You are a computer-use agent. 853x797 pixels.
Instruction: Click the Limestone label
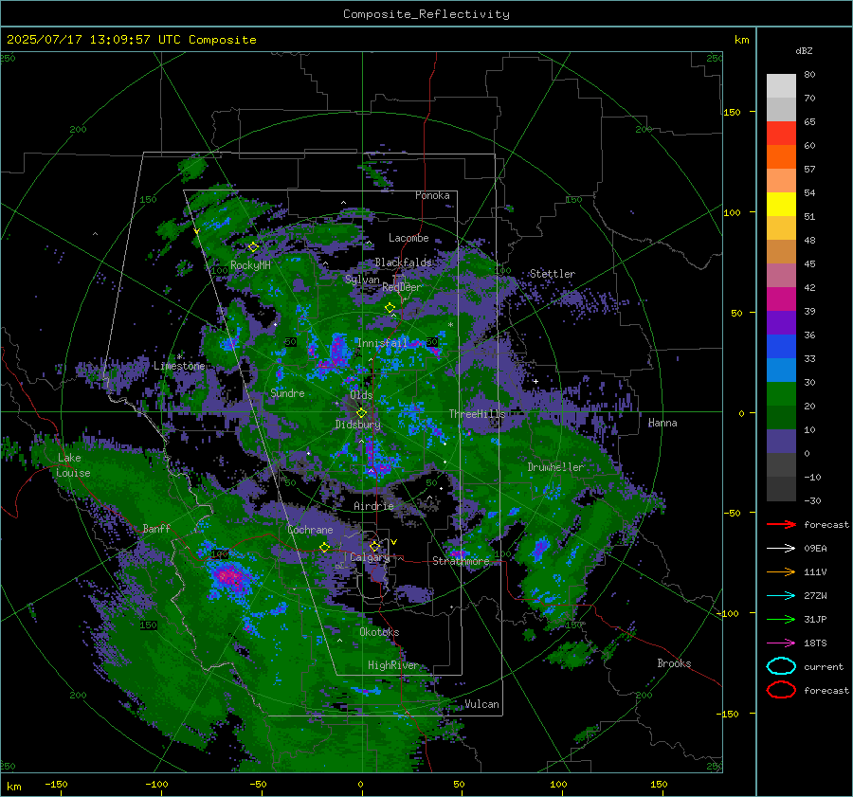179,366
